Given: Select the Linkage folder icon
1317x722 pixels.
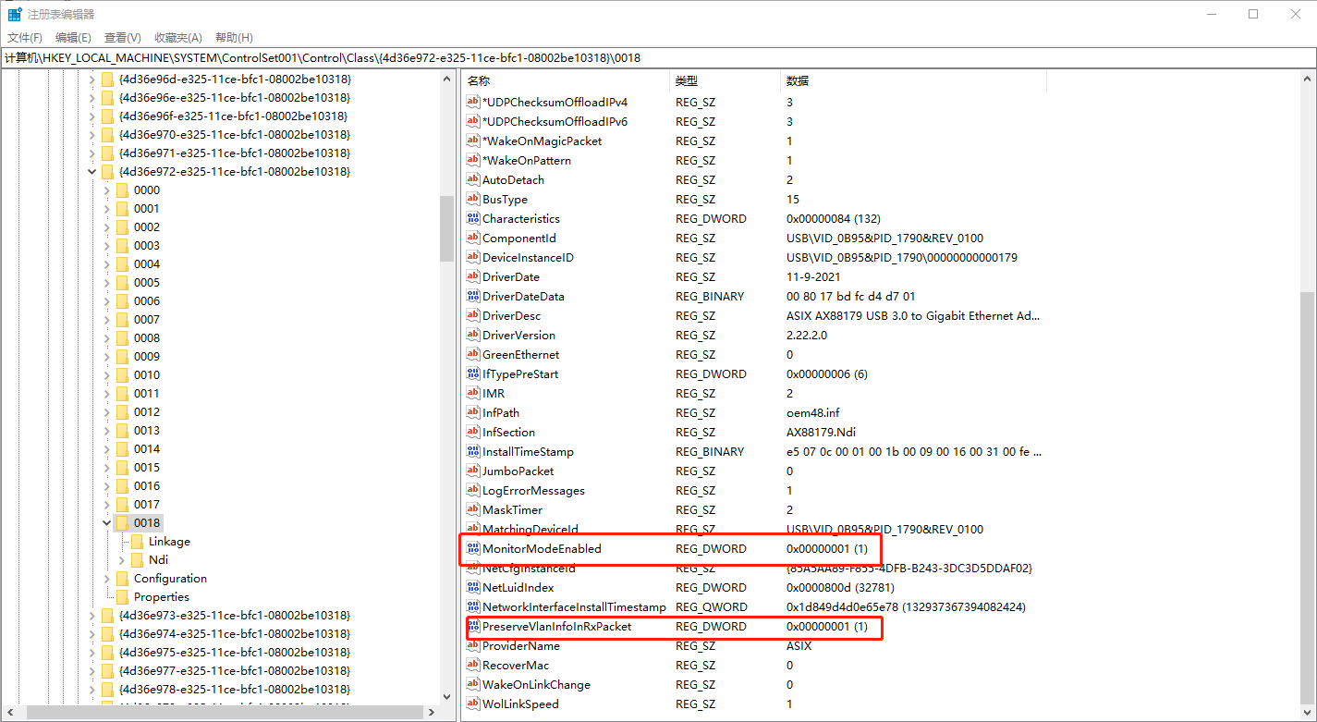Looking at the screenshot, I should click(137, 541).
